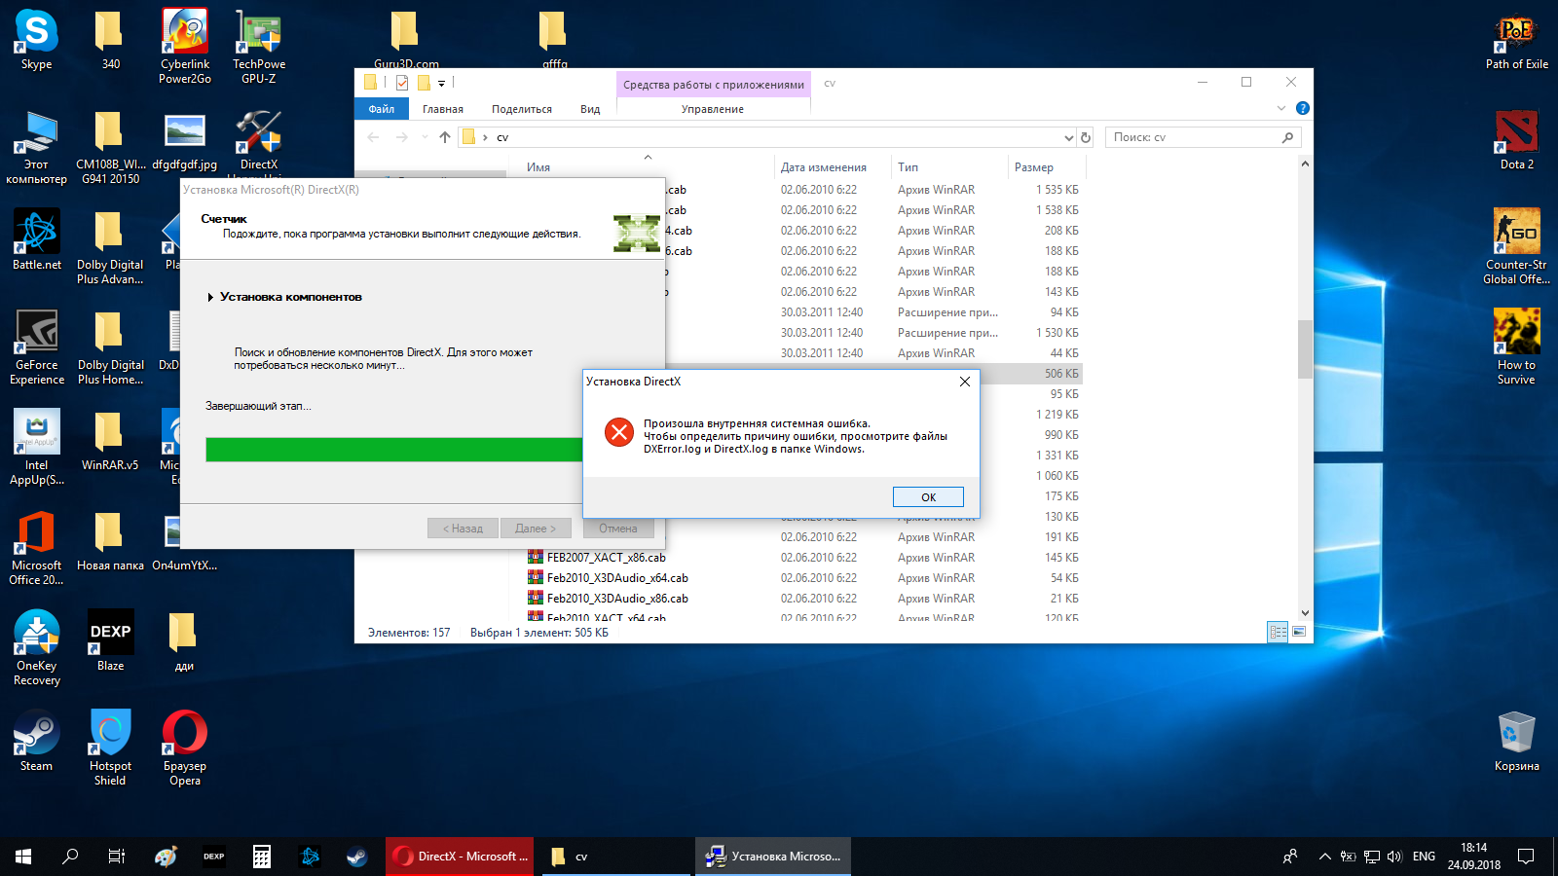The height and width of the screenshot is (876, 1558).
Task: Select Средства работы с приложениями tab
Action: [x=714, y=85]
